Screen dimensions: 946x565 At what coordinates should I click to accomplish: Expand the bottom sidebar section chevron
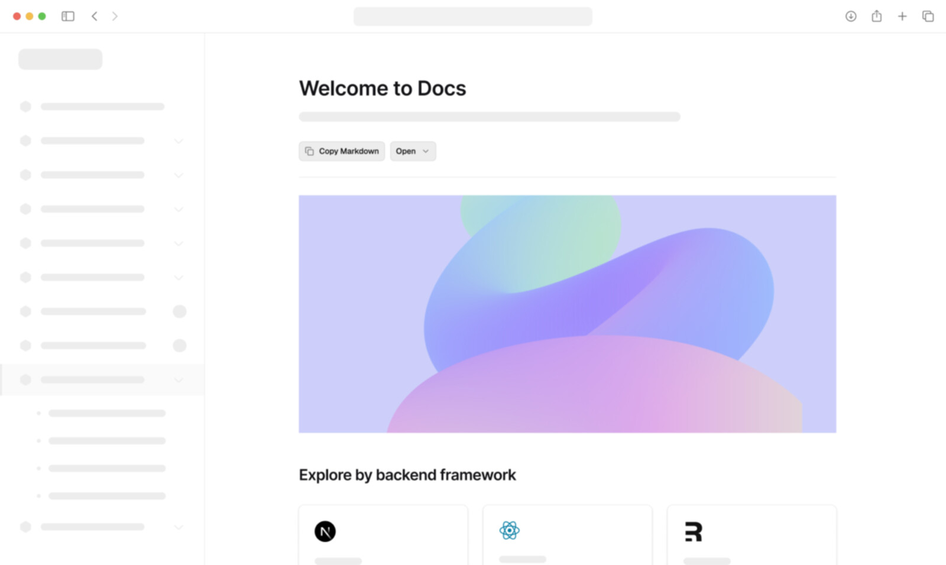point(178,527)
